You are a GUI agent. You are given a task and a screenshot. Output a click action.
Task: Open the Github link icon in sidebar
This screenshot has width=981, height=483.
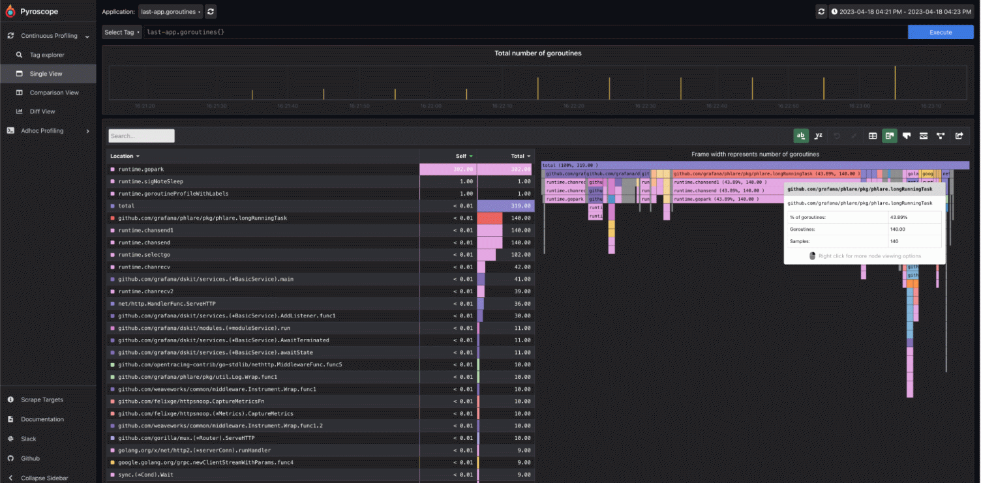pyautogui.click(x=10, y=458)
